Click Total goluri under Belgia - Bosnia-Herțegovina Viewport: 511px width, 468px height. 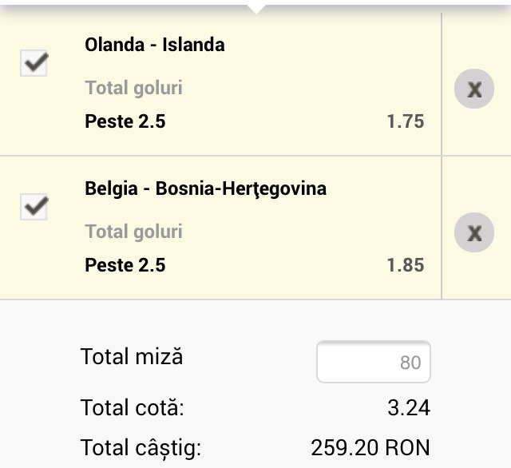pyautogui.click(x=133, y=232)
